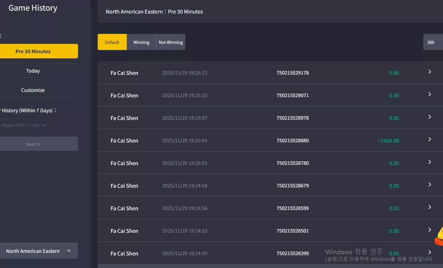Expand details arrow for order 750215528501

429,230
